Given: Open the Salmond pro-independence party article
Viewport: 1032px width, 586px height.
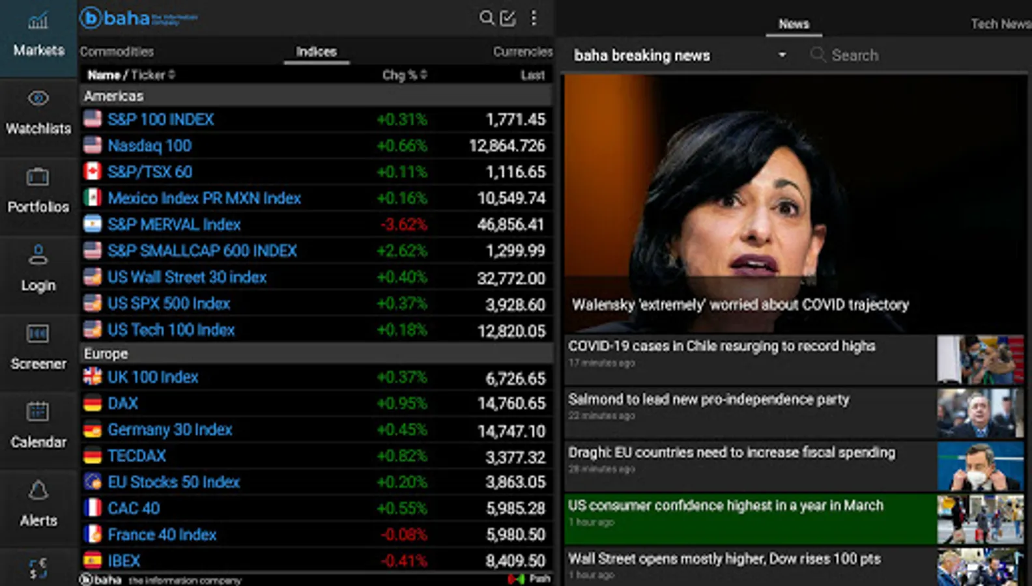Looking at the screenshot, I should [794, 412].
